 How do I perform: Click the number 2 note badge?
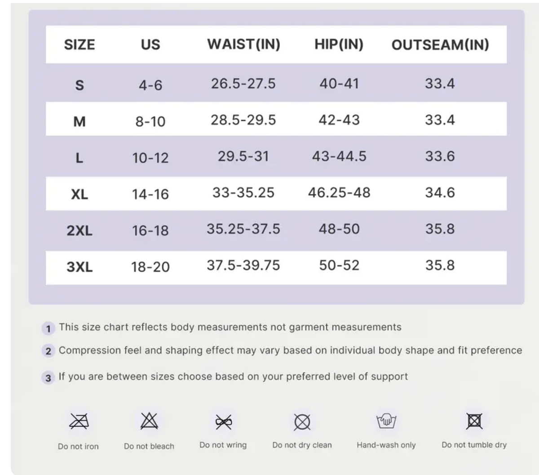coord(48,351)
